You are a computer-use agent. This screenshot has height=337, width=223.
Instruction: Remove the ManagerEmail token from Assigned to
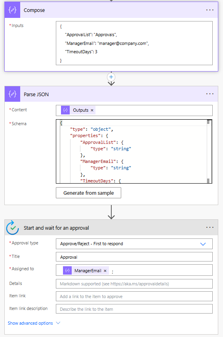105,271
